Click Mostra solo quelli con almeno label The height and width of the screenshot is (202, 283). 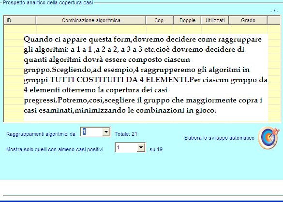coord(55,149)
